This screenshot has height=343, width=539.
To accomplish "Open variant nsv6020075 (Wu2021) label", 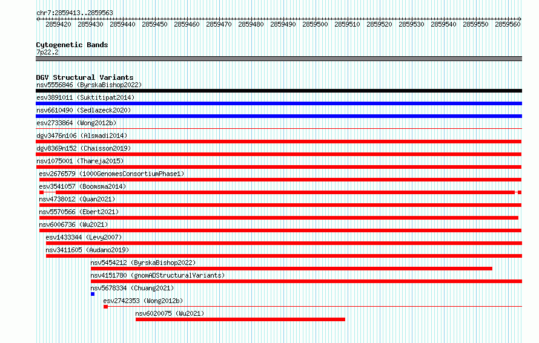I will 170,313.
